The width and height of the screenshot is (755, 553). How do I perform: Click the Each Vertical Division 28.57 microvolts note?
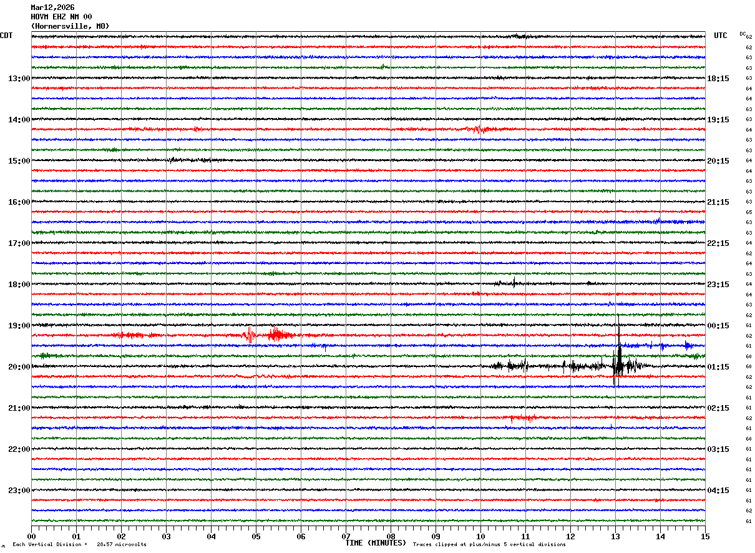79,545
